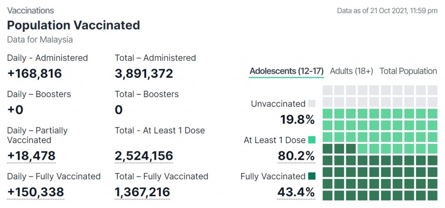The width and height of the screenshot is (445, 208).
Task: Click the 3,891,372 total administered number
Action: coord(144,73)
